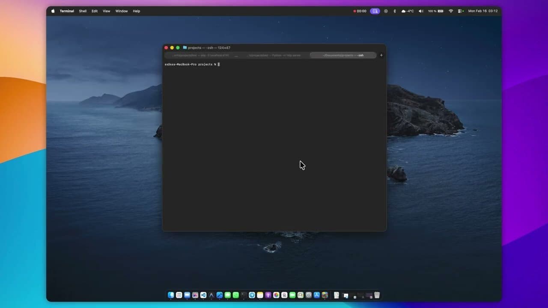Viewport: 548px width, 308px height.
Task: Click the projects folder icon in the title bar
Action: 185,47
